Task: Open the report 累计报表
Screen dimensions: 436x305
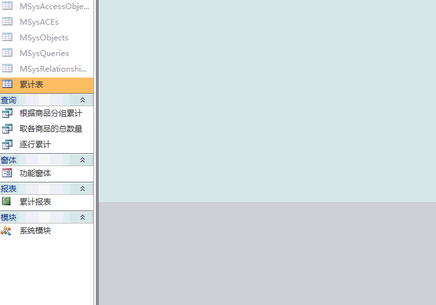Action: [35, 202]
